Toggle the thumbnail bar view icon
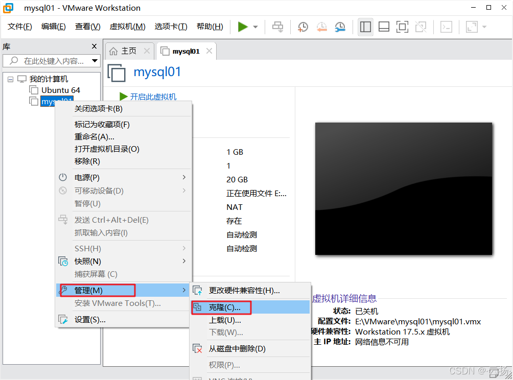The width and height of the screenshot is (513, 380). pos(384,27)
